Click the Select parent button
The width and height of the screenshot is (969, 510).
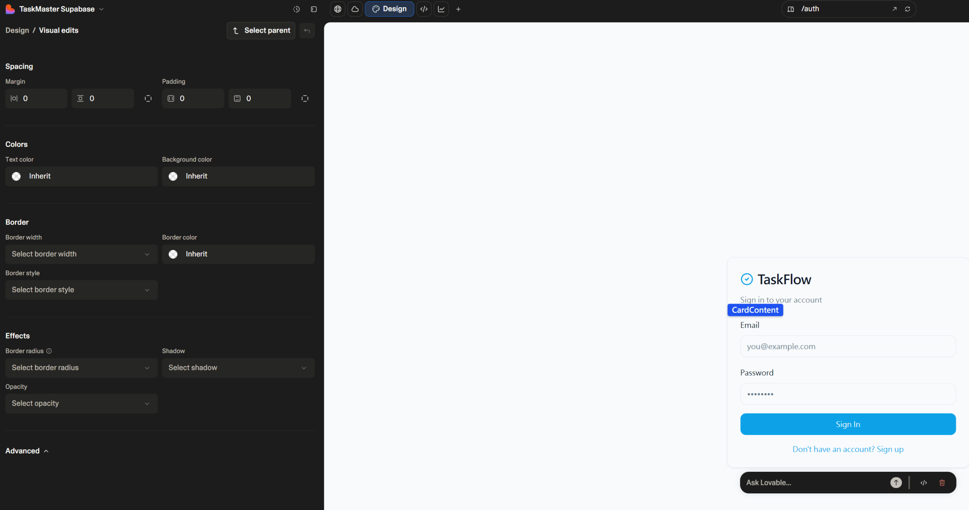click(x=261, y=30)
